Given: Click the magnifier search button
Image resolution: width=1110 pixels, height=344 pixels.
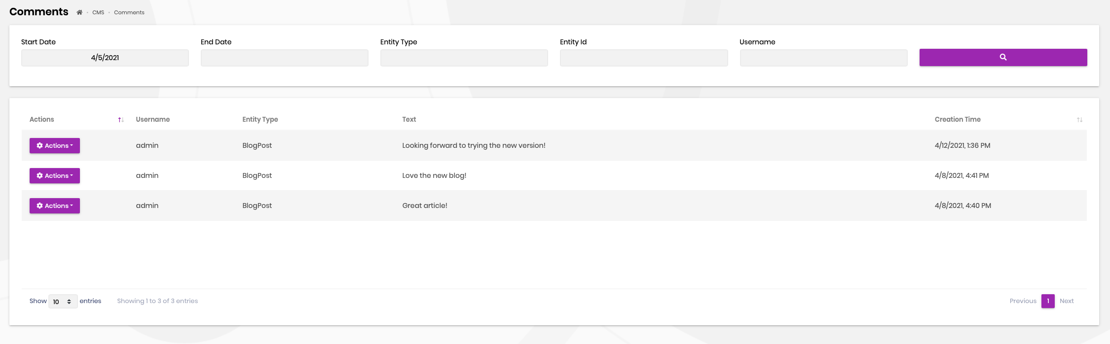Looking at the screenshot, I should point(1003,57).
